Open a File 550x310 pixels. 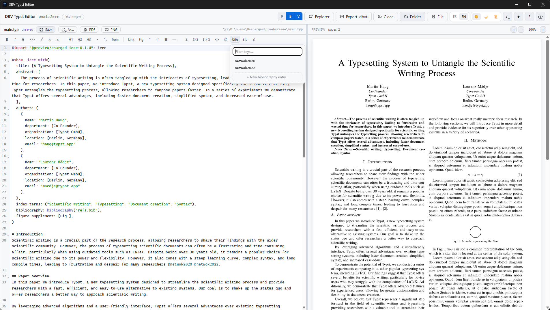pos(438,17)
